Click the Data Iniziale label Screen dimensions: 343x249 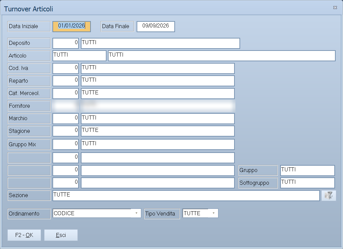[29, 26]
